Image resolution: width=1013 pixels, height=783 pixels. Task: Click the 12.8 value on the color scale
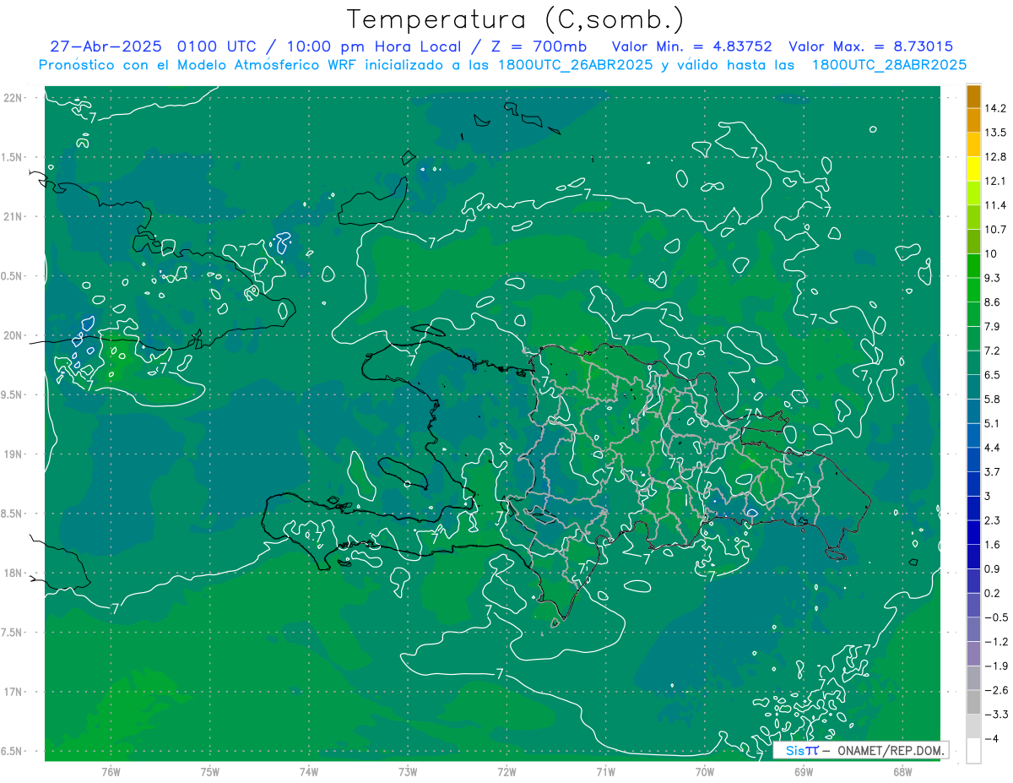click(x=995, y=157)
